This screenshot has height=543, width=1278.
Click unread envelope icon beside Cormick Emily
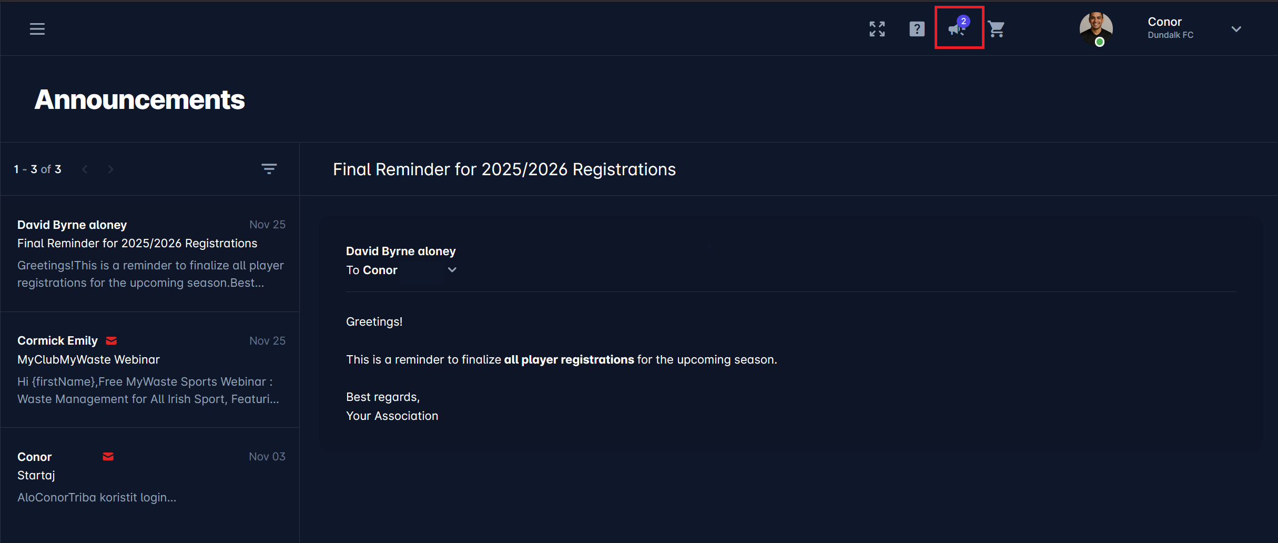[x=111, y=341]
